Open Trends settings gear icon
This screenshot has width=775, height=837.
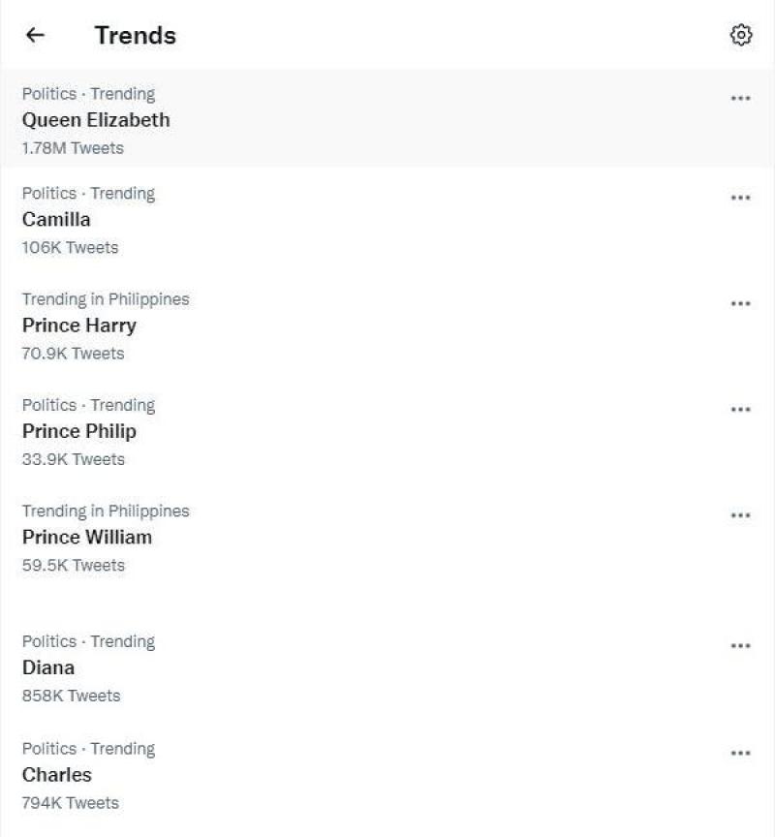[741, 36]
